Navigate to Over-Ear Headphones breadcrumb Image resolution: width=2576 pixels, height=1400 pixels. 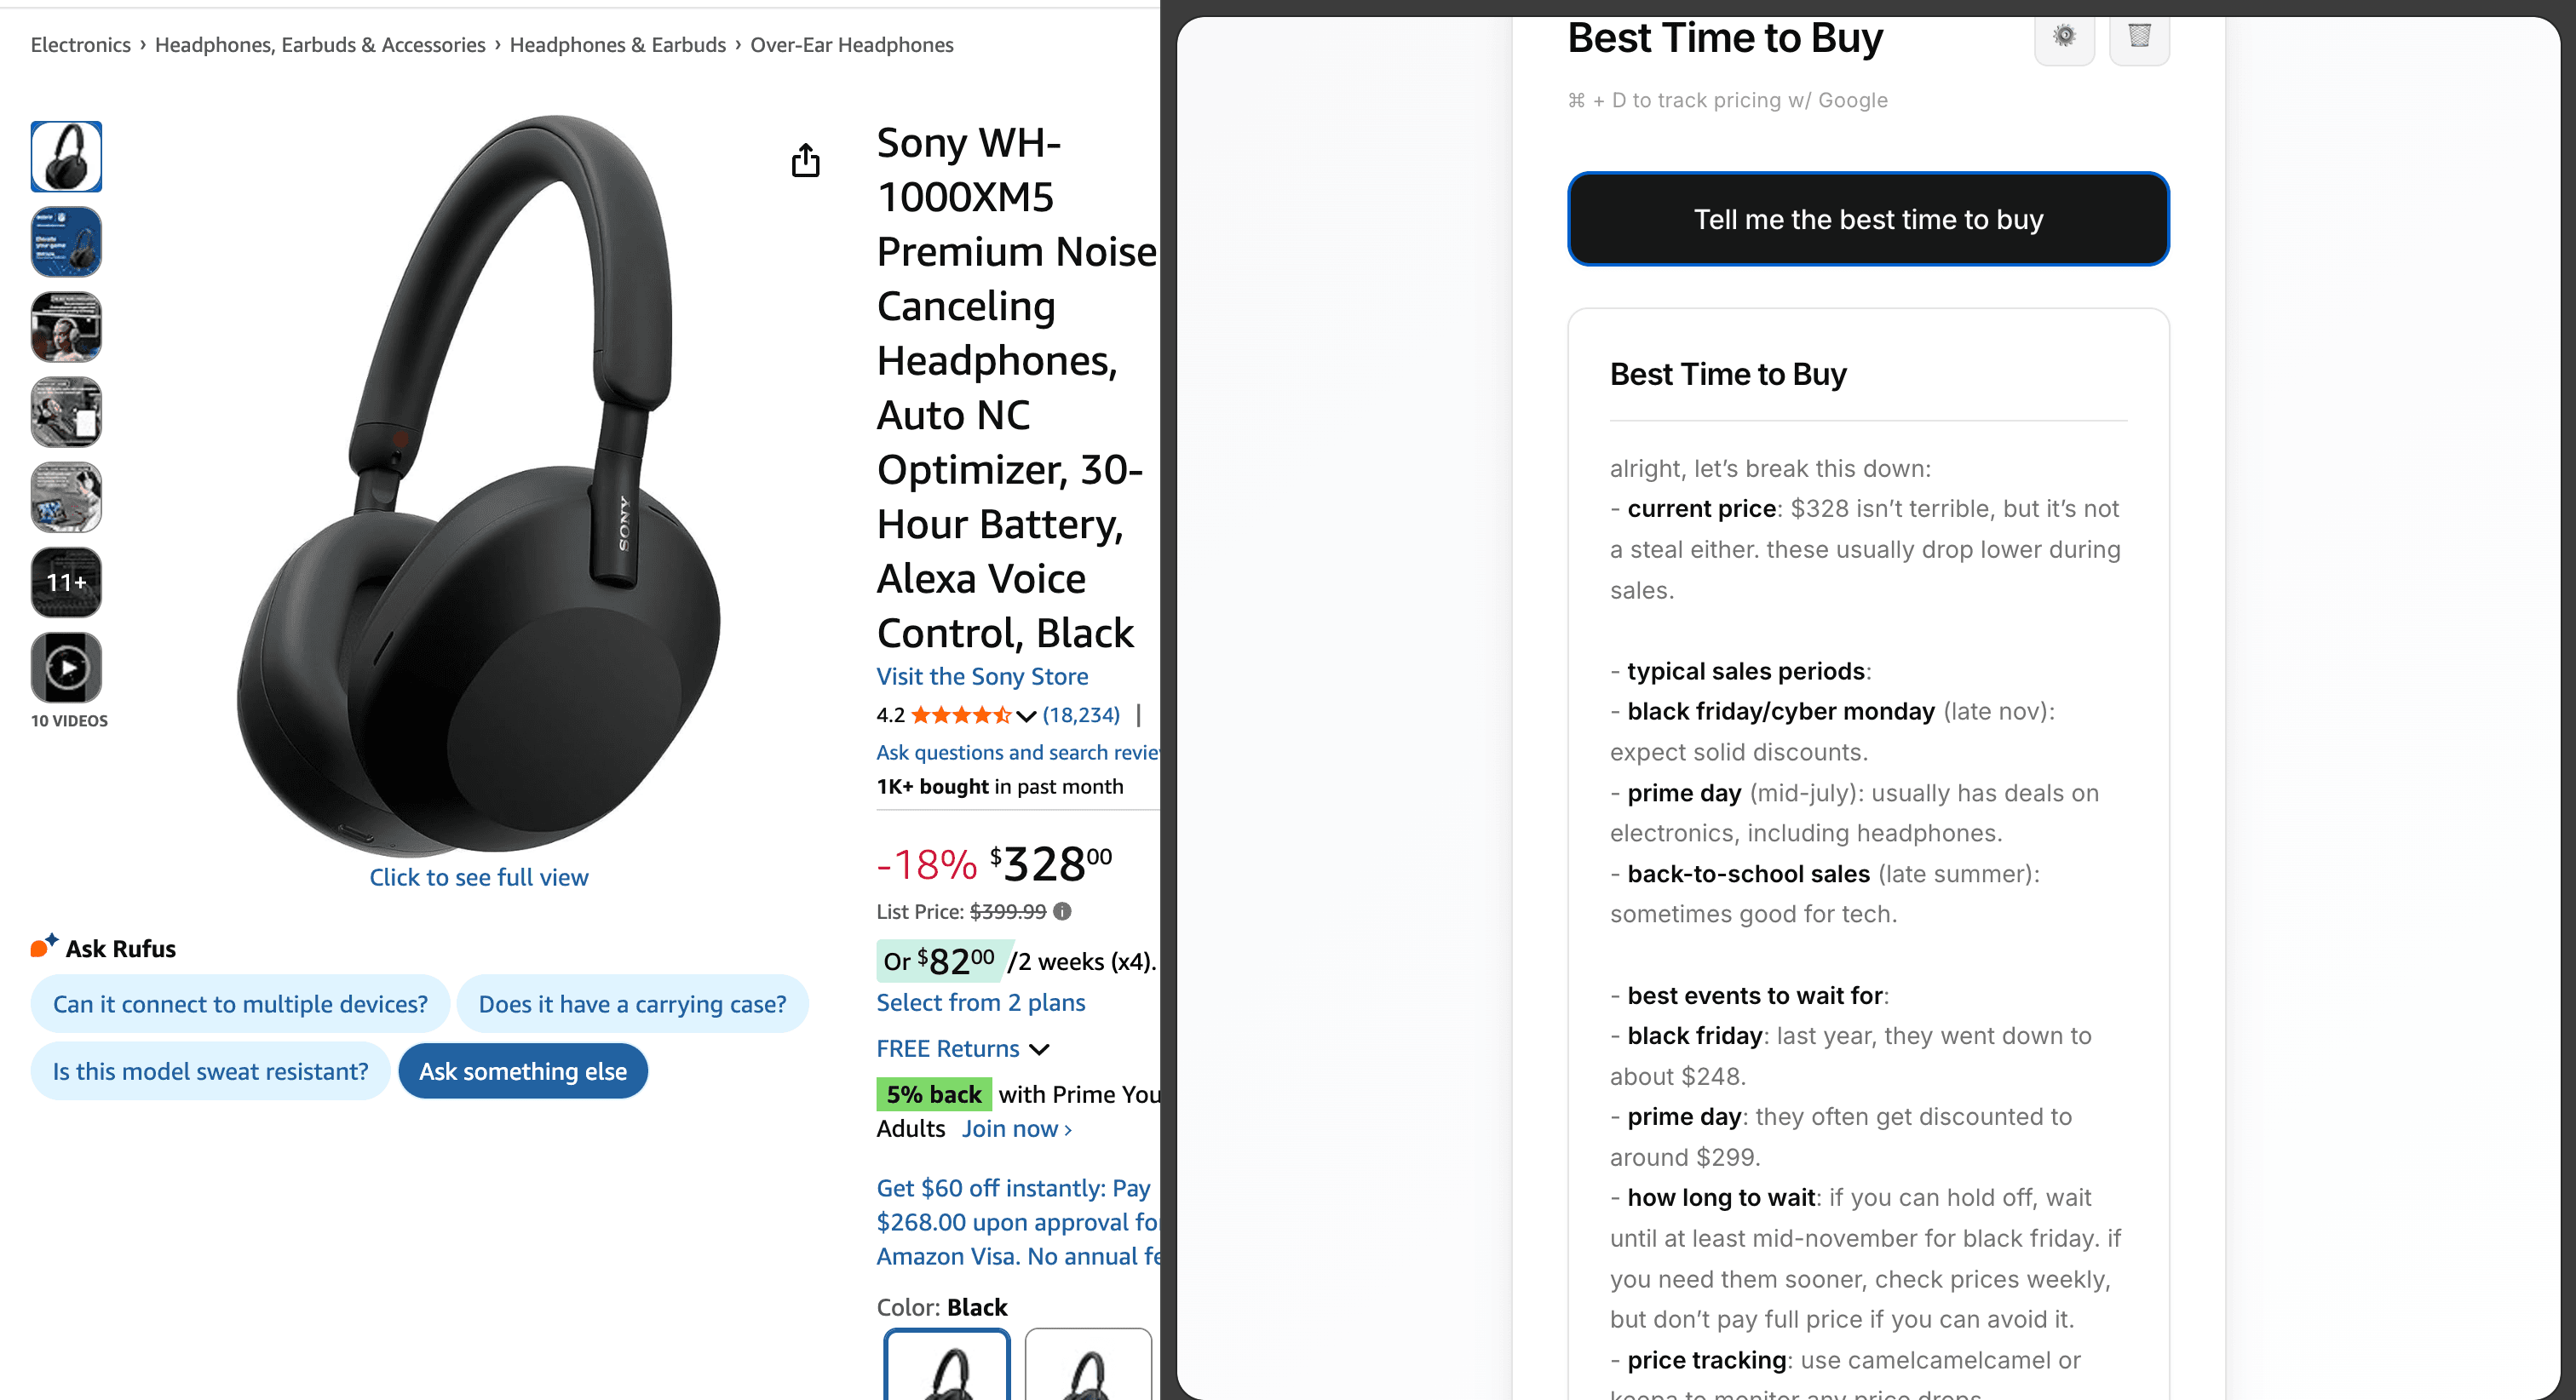851,44
